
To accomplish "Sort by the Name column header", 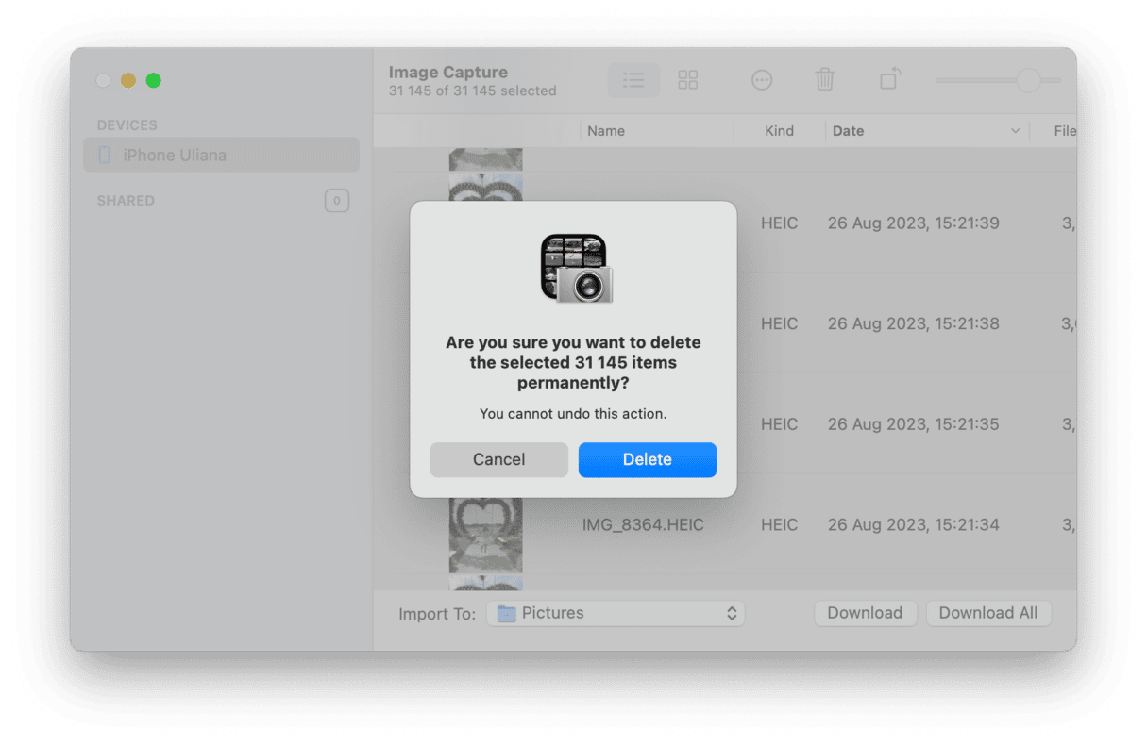I will [x=606, y=131].
